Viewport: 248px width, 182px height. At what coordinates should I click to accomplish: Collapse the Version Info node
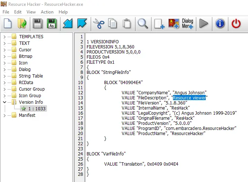[4, 102]
